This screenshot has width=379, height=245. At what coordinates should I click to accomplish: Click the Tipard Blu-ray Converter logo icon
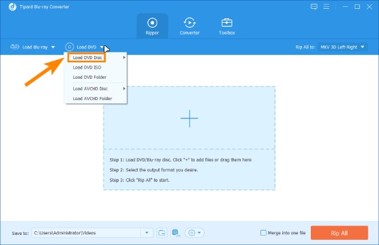(x=13, y=7)
